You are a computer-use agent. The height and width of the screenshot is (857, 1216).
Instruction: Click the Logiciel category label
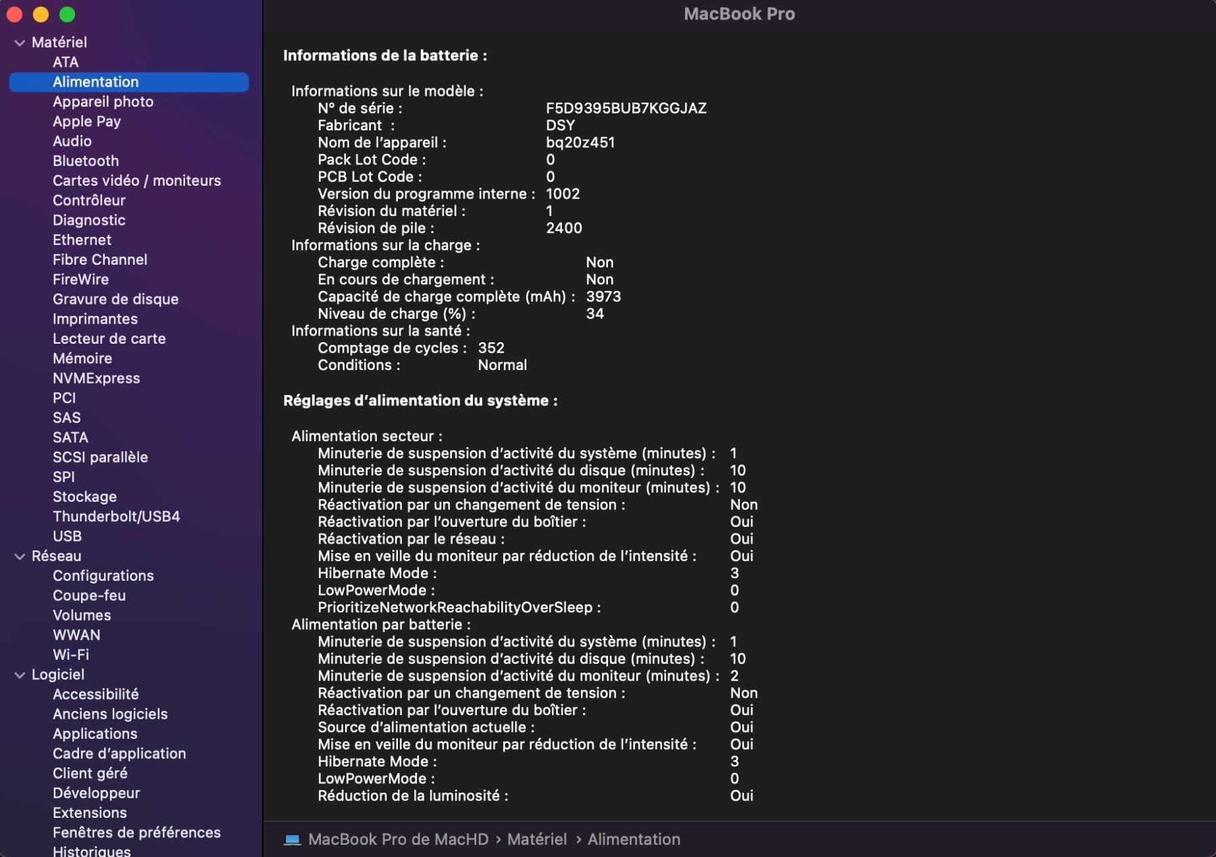(58, 675)
